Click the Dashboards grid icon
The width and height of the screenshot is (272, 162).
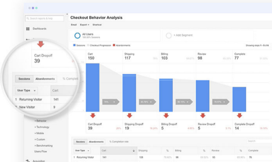[28, 29]
